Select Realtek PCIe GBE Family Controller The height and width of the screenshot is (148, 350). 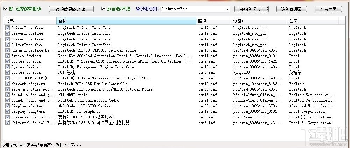point(94,84)
